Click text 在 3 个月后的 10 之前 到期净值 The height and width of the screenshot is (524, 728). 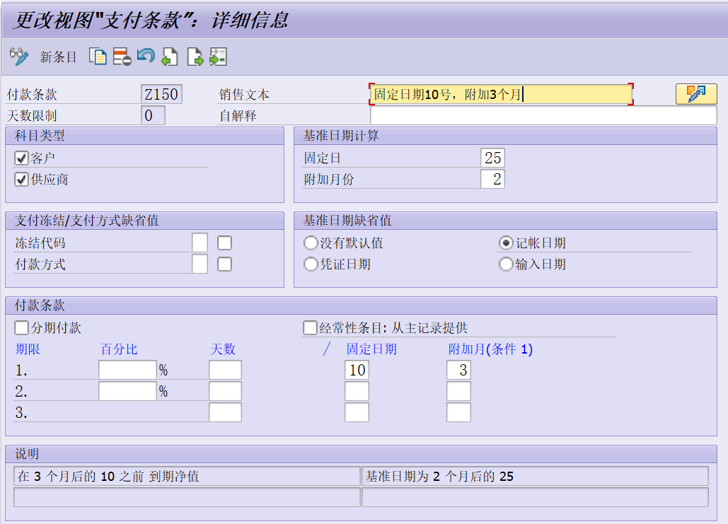point(108,476)
